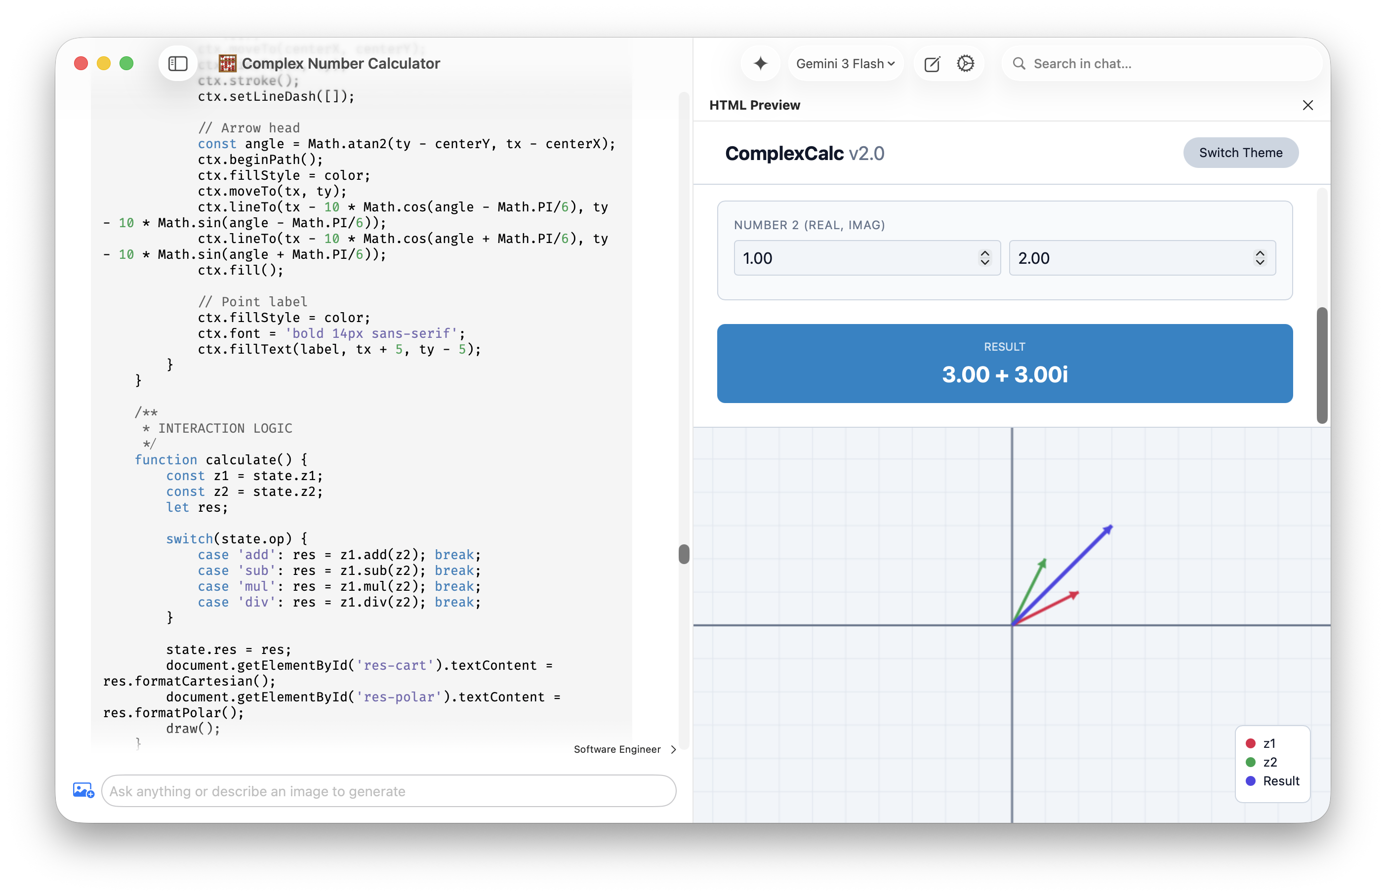The image size is (1386, 896).
Task: Expand the Software Engineer chevron
Action: 673,749
